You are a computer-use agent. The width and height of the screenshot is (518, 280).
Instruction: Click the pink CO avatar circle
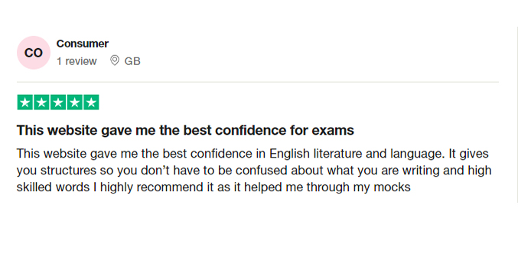34,53
